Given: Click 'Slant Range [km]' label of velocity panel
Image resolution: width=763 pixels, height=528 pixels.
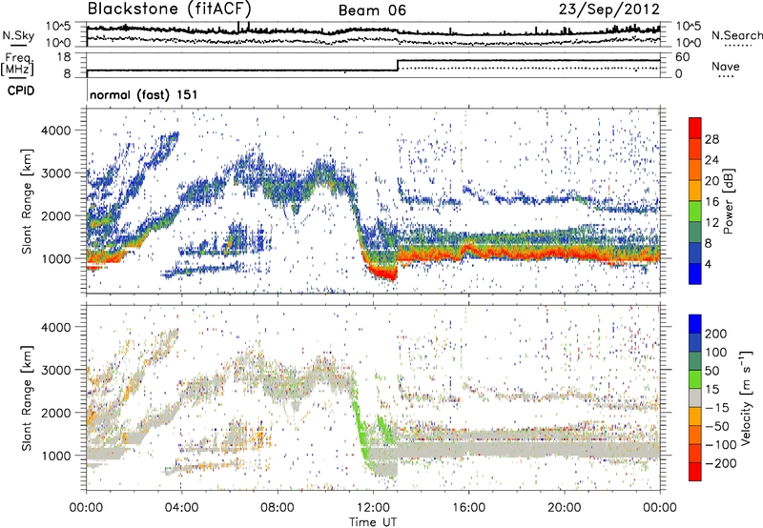Looking at the screenshot, I should [x=27, y=397].
